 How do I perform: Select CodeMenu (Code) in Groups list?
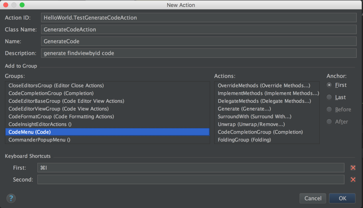pyautogui.click(x=30, y=132)
